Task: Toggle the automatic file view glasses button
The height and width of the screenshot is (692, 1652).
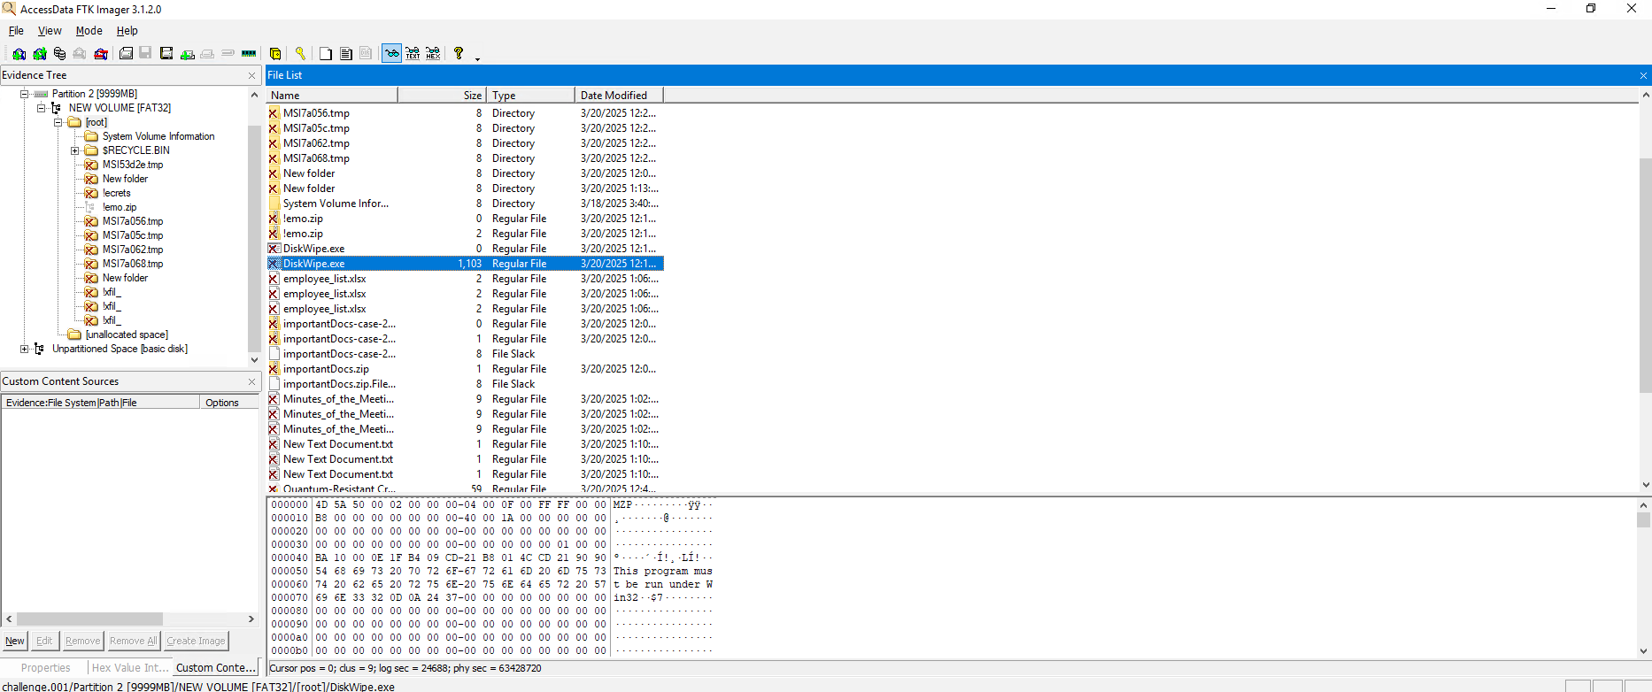Action: pyautogui.click(x=391, y=54)
